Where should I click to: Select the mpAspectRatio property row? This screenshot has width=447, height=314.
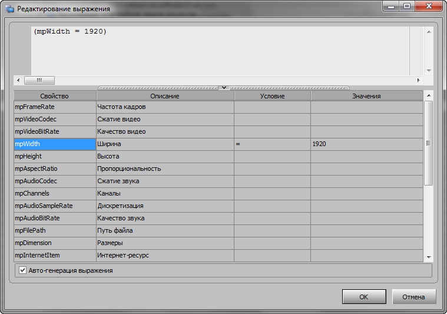pos(55,169)
